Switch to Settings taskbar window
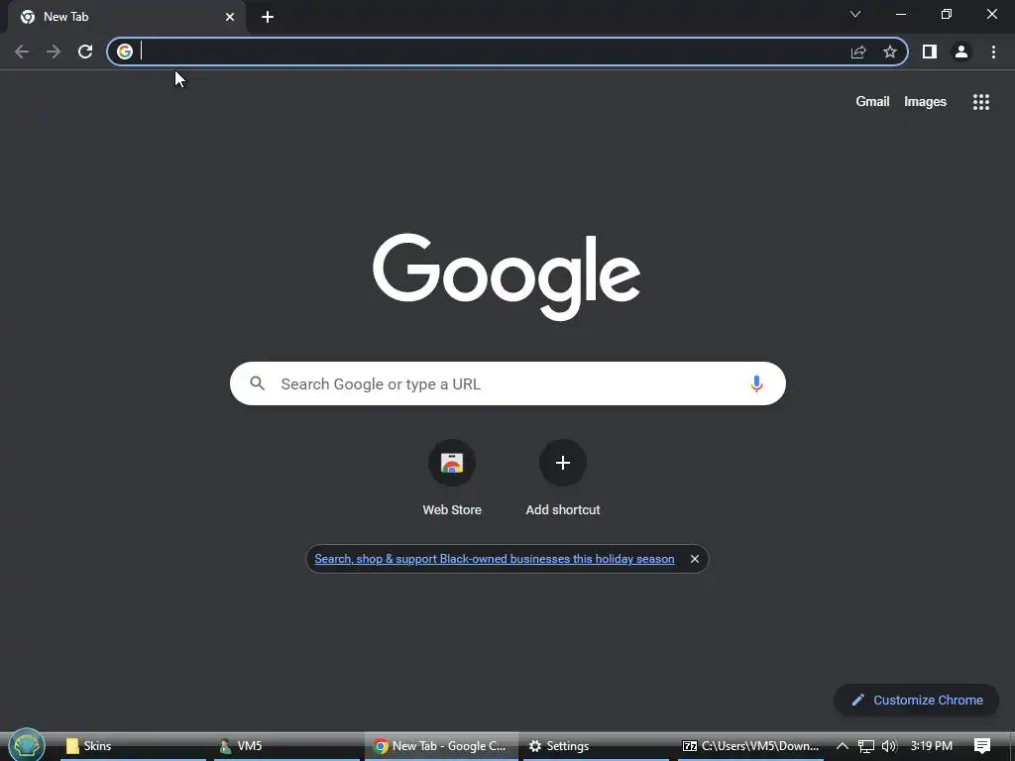The width and height of the screenshot is (1015, 761). coord(596,746)
